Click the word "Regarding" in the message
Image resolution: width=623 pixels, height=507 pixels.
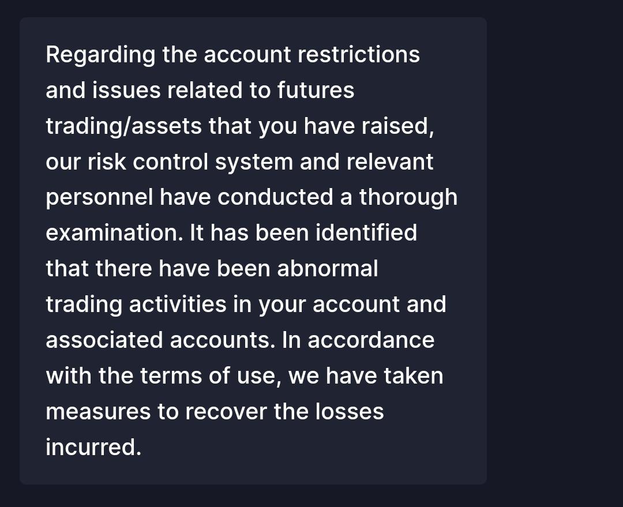click(x=100, y=55)
